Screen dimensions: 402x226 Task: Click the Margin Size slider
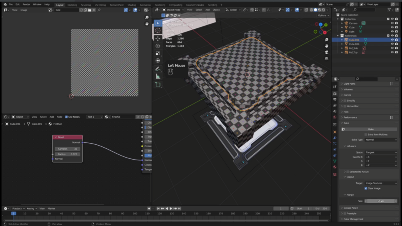tap(381, 201)
